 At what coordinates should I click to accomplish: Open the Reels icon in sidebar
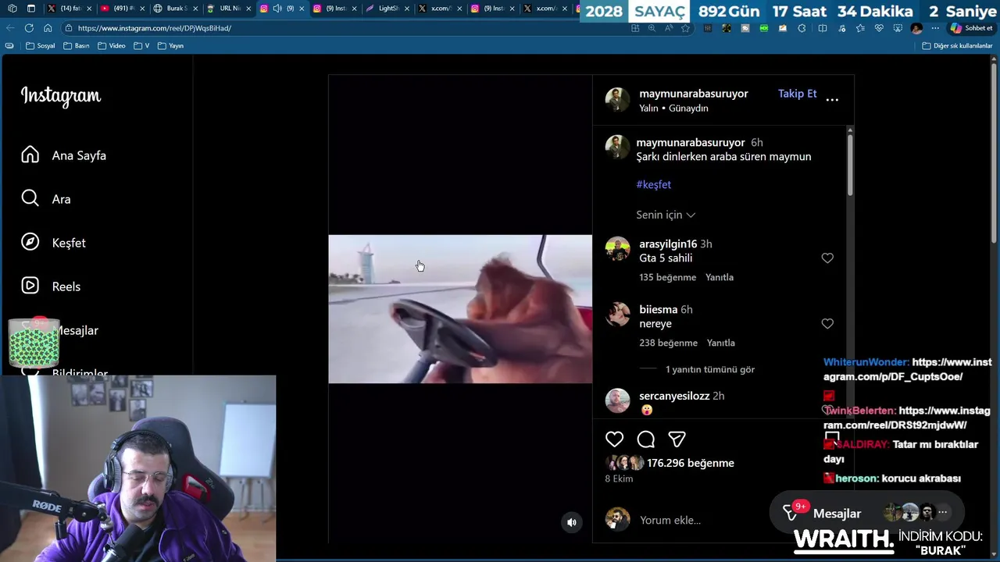click(30, 286)
